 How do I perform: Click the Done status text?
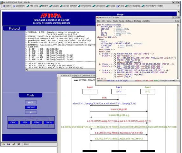tap(26, 144)
